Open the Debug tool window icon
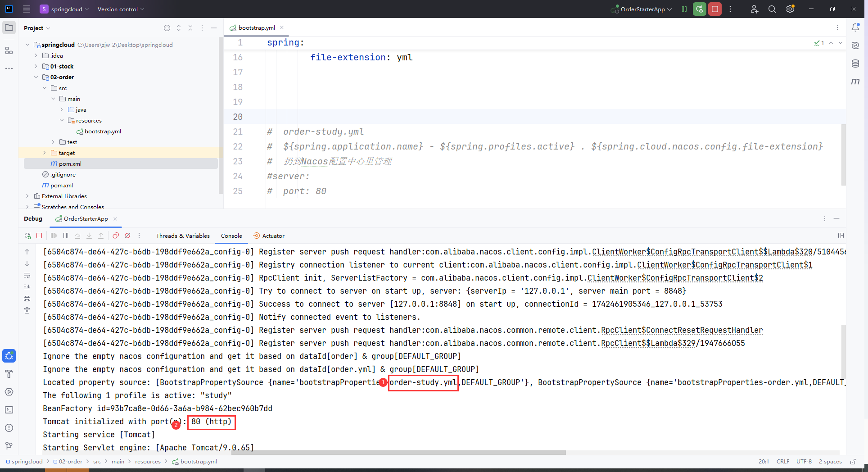 coord(9,356)
